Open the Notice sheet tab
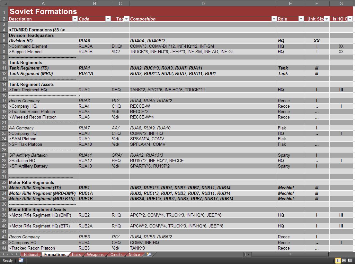The height and width of the screenshot is (264, 355). pos(134,254)
